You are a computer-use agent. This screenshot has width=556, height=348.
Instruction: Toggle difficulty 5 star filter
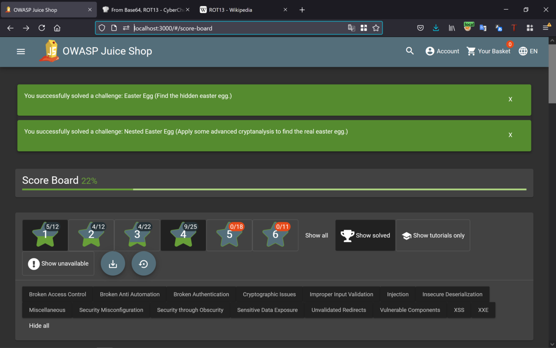tap(229, 235)
